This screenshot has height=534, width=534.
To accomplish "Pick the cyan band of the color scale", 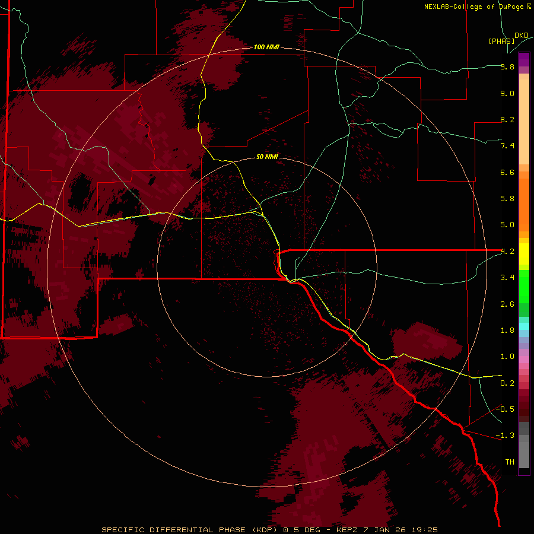I will click(x=524, y=326).
